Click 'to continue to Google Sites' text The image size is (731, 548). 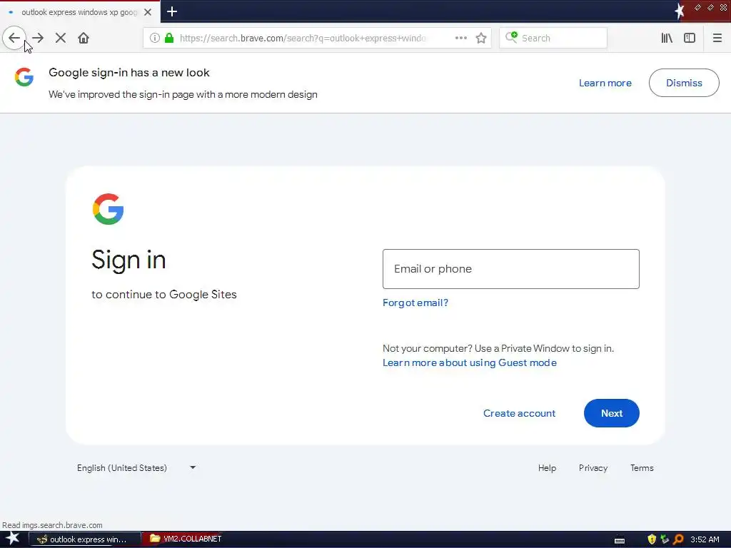pos(164,295)
